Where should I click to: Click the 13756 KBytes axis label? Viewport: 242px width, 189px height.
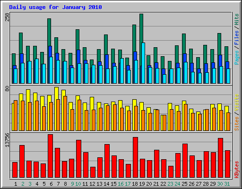tap(7, 140)
